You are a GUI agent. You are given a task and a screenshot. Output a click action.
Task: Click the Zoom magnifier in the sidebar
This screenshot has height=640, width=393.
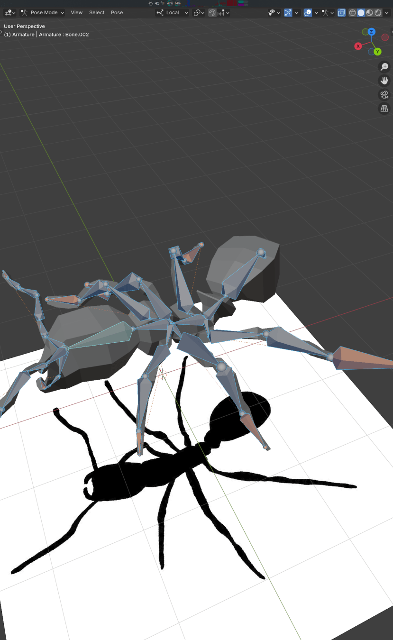click(x=384, y=67)
